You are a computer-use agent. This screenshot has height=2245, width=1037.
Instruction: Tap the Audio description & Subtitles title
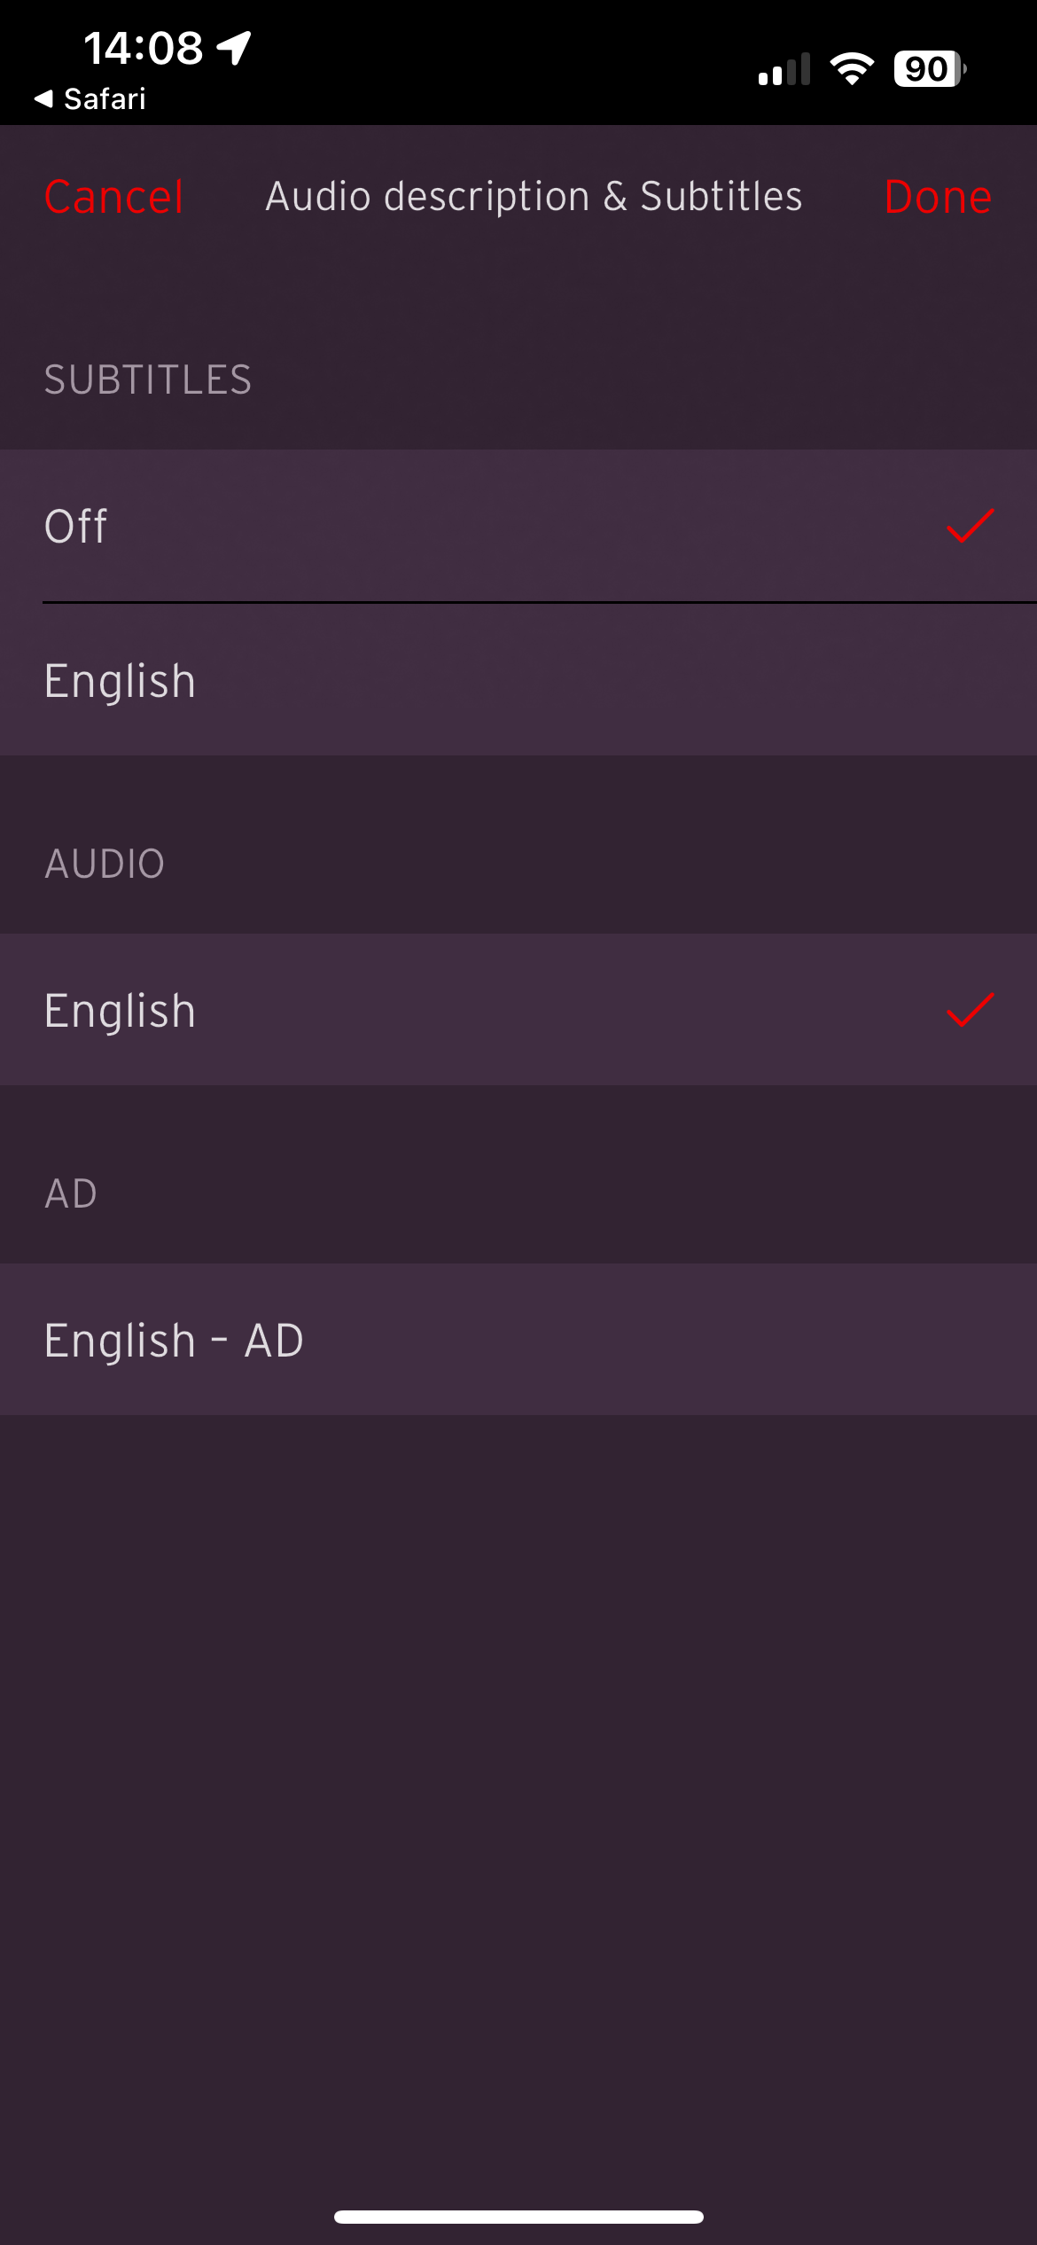click(x=534, y=196)
